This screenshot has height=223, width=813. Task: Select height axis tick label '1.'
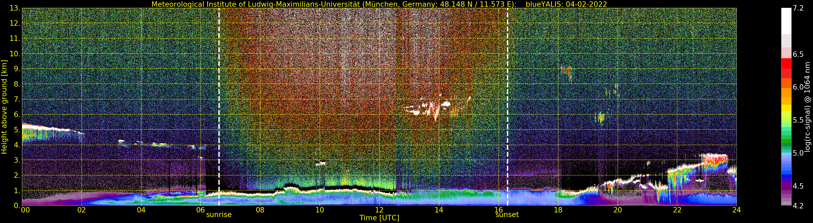17,191
